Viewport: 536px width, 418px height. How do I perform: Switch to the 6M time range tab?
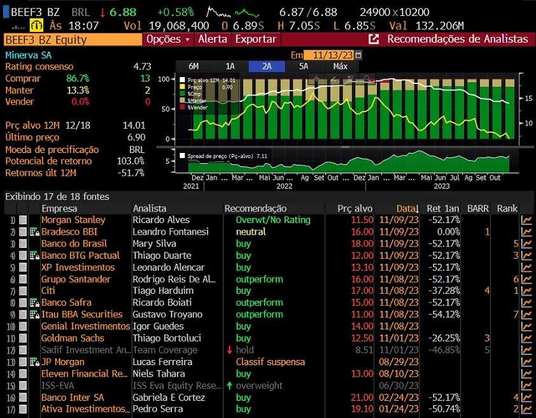[x=194, y=66]
